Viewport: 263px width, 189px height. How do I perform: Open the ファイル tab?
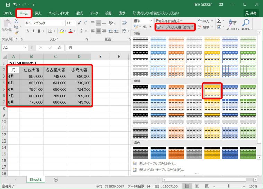click(x=8, y=13)
